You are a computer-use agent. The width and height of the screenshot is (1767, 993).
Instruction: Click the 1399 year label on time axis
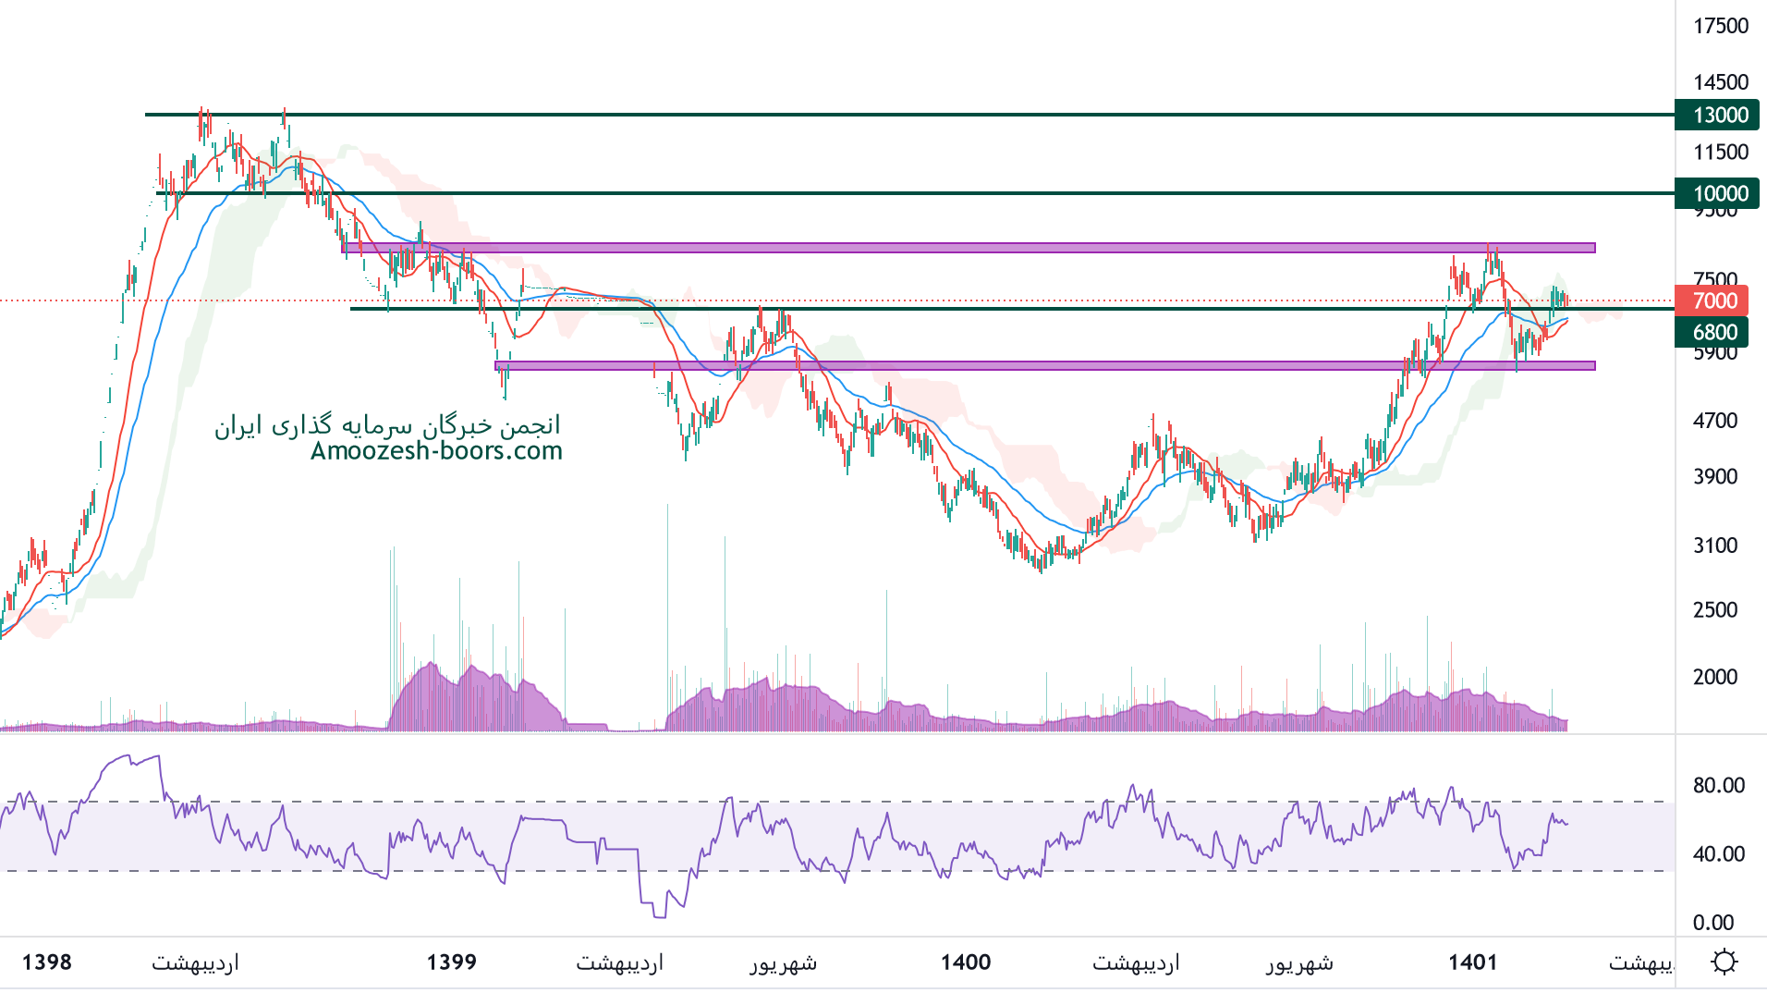451,962
